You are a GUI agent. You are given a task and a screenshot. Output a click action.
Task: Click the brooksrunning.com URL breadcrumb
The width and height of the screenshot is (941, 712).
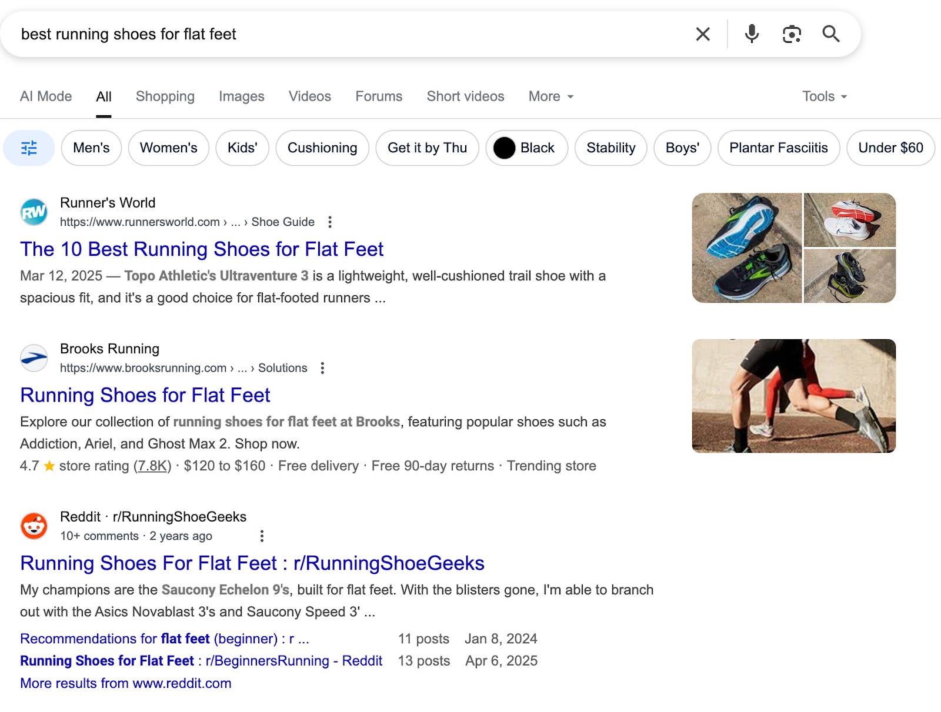coord(183,368)
